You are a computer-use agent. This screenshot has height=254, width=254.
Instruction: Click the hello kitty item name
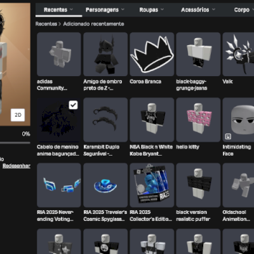click(188, 147)
